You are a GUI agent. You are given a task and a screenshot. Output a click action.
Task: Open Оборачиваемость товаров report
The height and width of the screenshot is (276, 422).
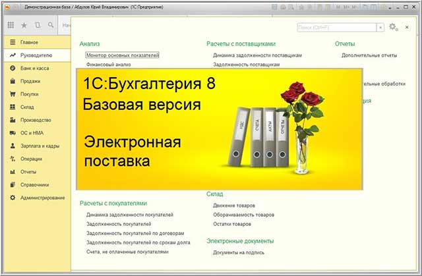coord(243,215)
